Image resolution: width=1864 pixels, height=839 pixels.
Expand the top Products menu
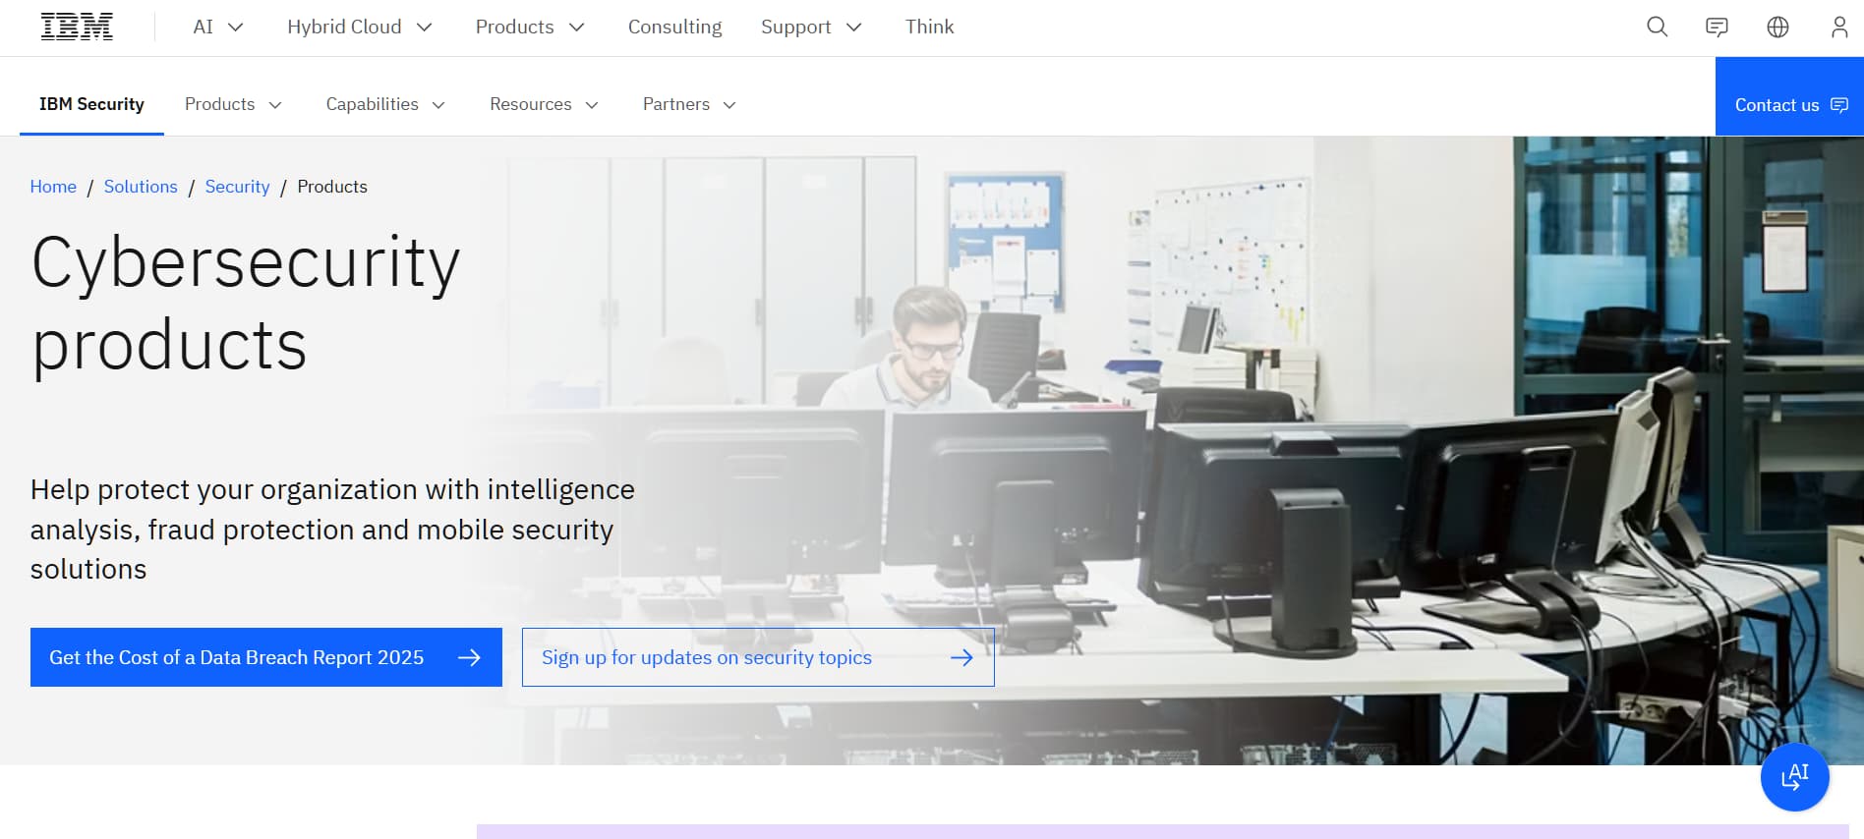530,27
